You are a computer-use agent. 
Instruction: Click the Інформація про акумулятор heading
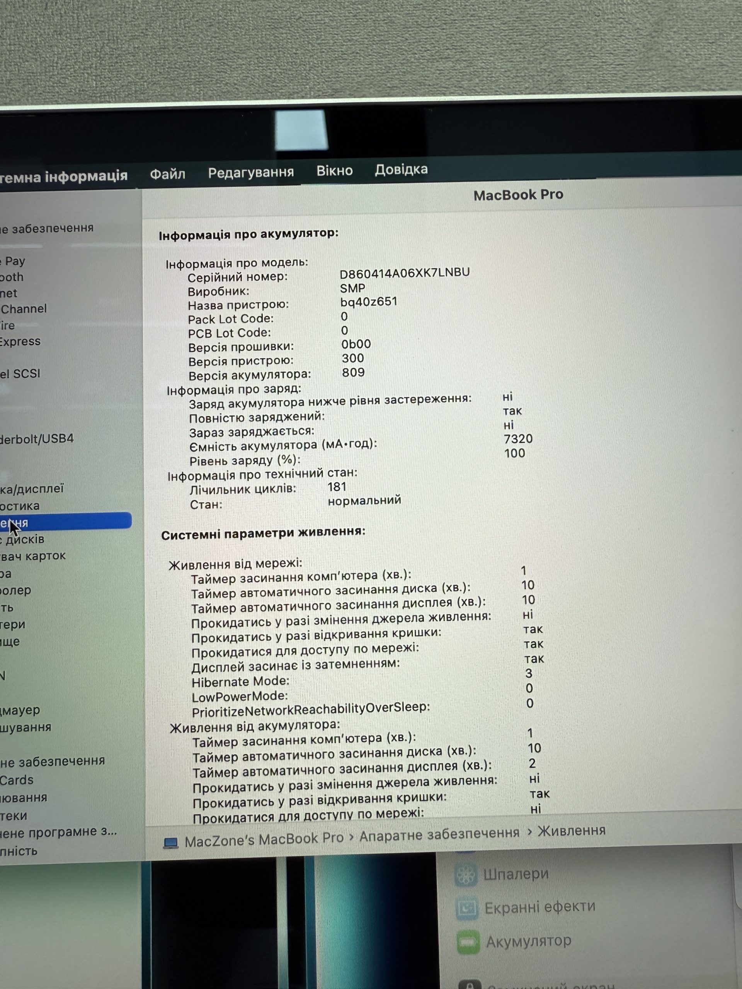(x=248, y=234)
